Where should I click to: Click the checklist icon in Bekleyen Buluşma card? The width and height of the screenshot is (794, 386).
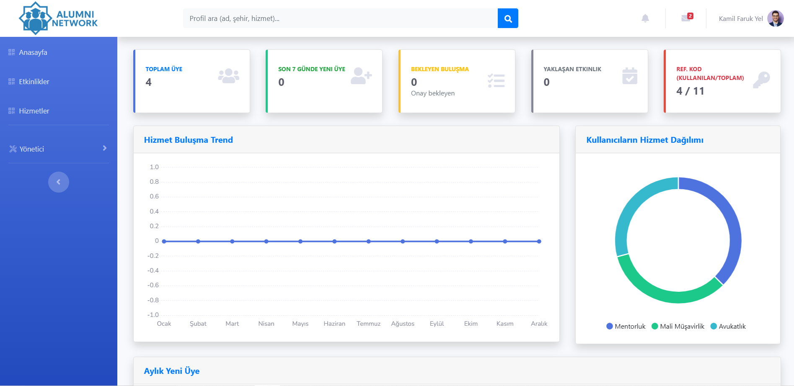point(496,80)
